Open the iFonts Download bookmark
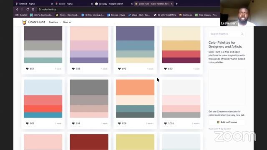Viewport: 267px width, 150px height. point(67,15)
